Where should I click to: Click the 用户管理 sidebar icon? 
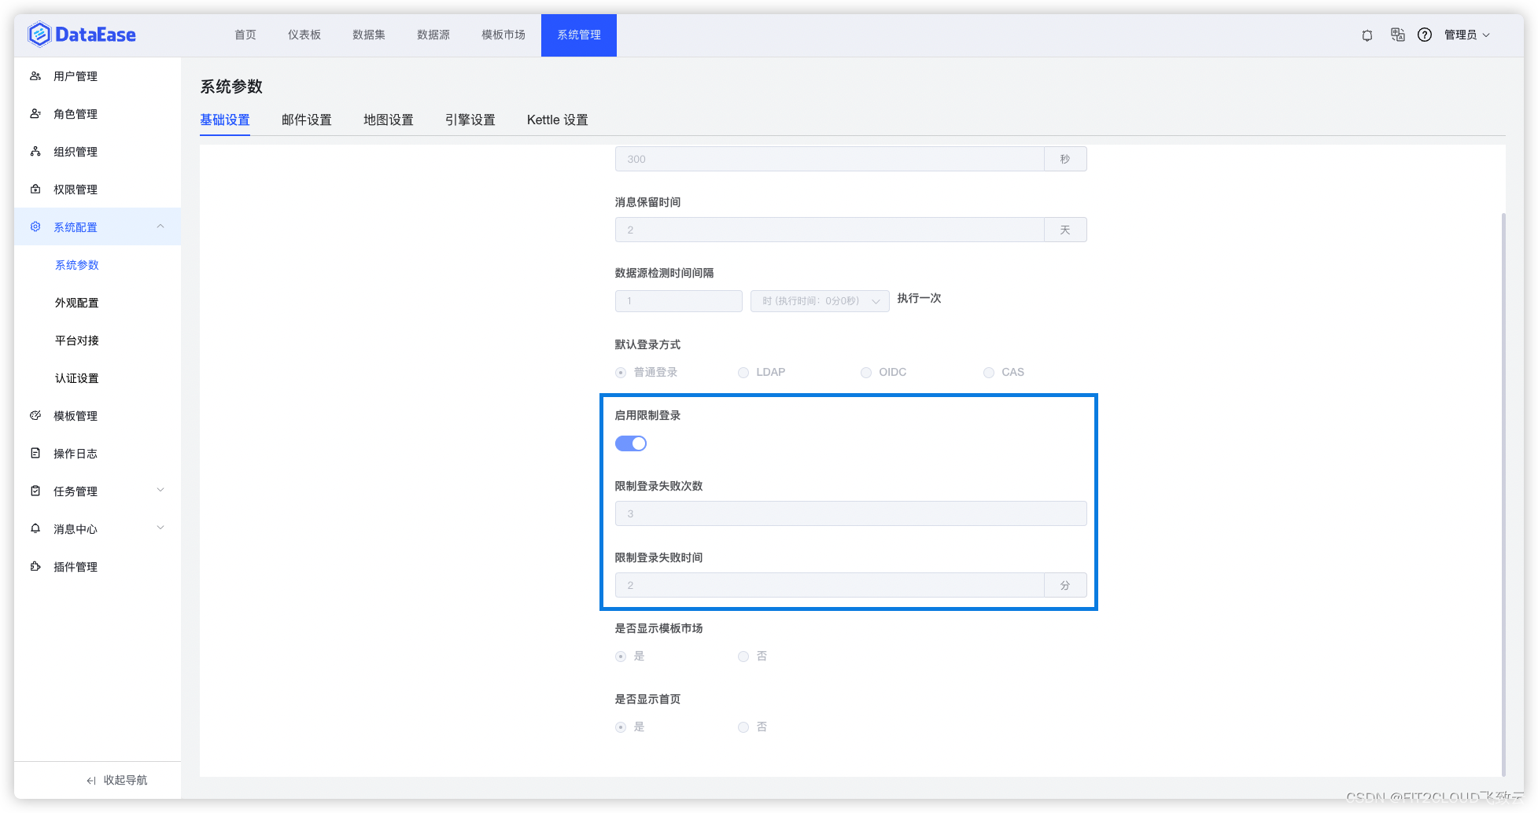coord(35,76)
